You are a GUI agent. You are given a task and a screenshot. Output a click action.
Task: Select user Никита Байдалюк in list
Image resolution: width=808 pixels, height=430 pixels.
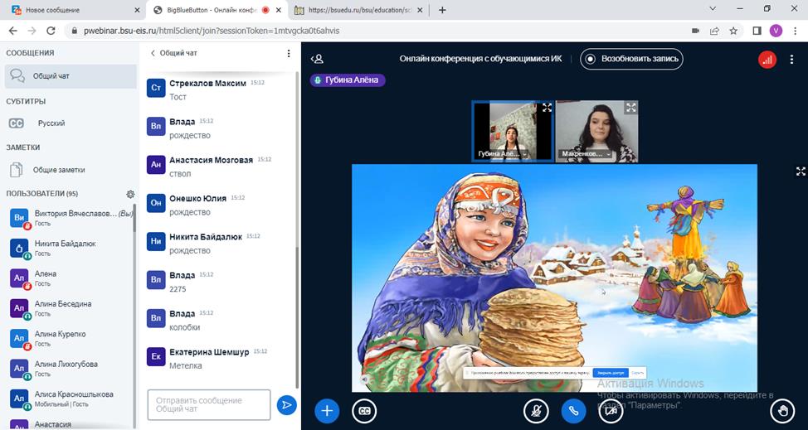70,248
